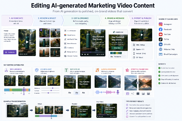Choose the MP4 (1080p) export format
The width and height of the screenshot is (182, 121).
pos(141,45)
